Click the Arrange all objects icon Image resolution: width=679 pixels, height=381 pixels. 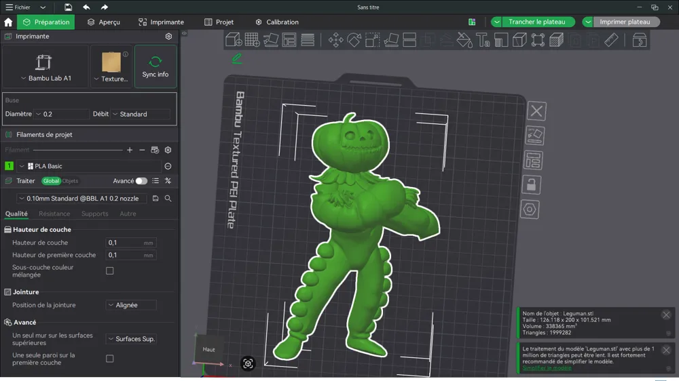pos(289,40)
